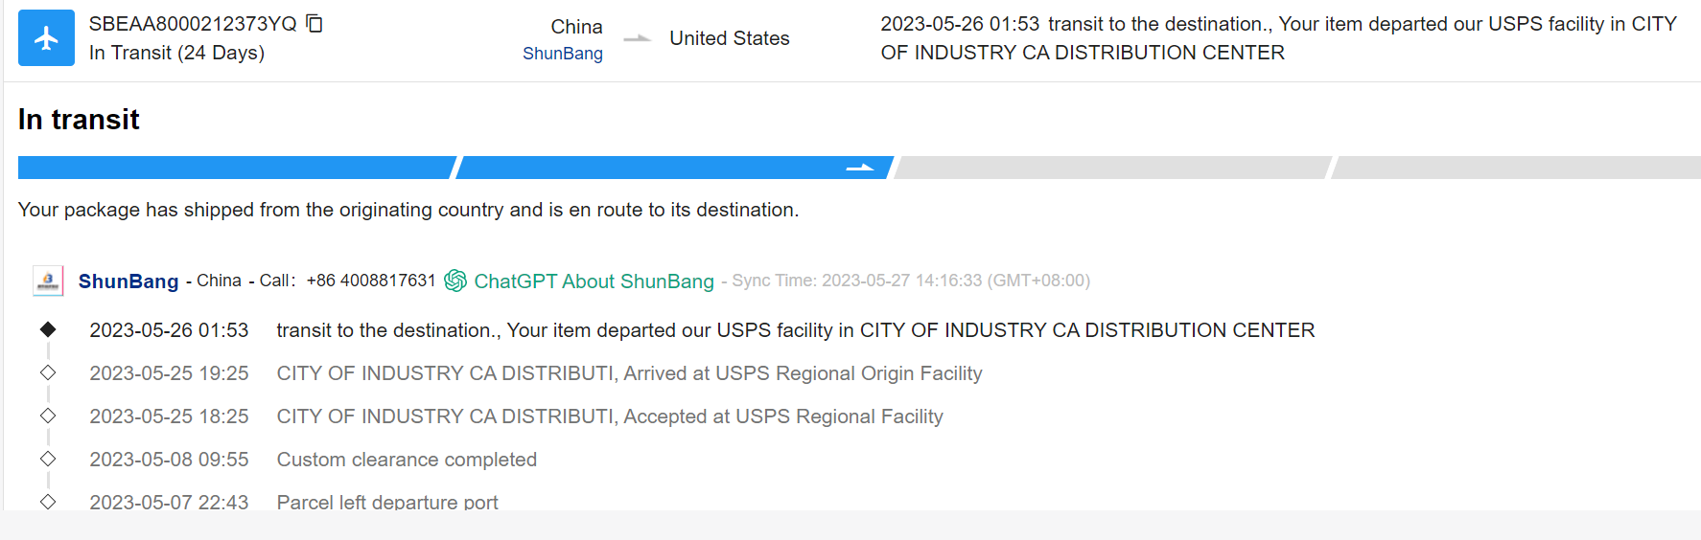Select the filled diamond marker for latest event
1701x540 pixels.
(x=48, y=329)
